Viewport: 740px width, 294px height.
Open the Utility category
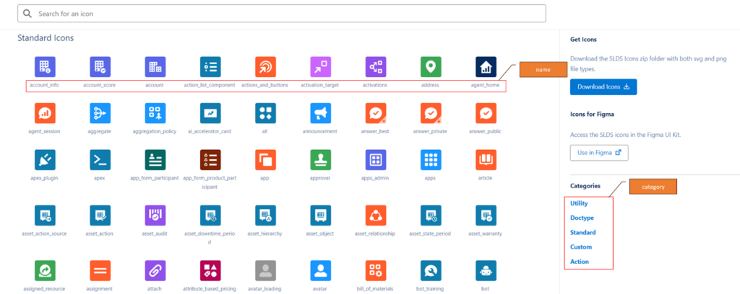pyautogui.click(x=579, y=203)
